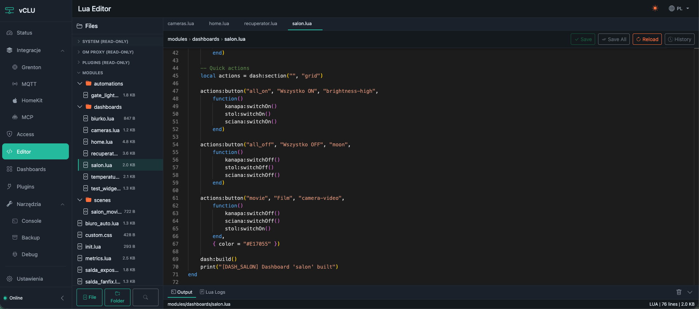Click the Save All button
Image resolution: width=699 pixels, height=309 pixels.
coord(614,39)
